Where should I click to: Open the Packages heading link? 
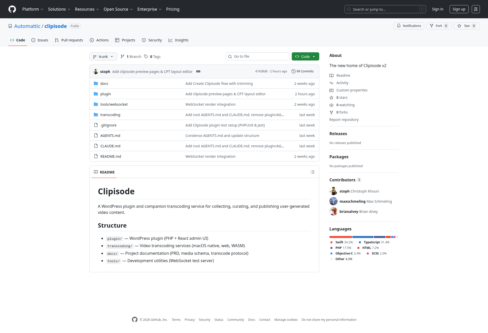(339, 157)
